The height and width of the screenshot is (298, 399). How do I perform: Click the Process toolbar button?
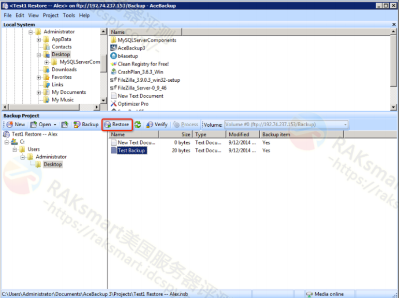(186, 124)
